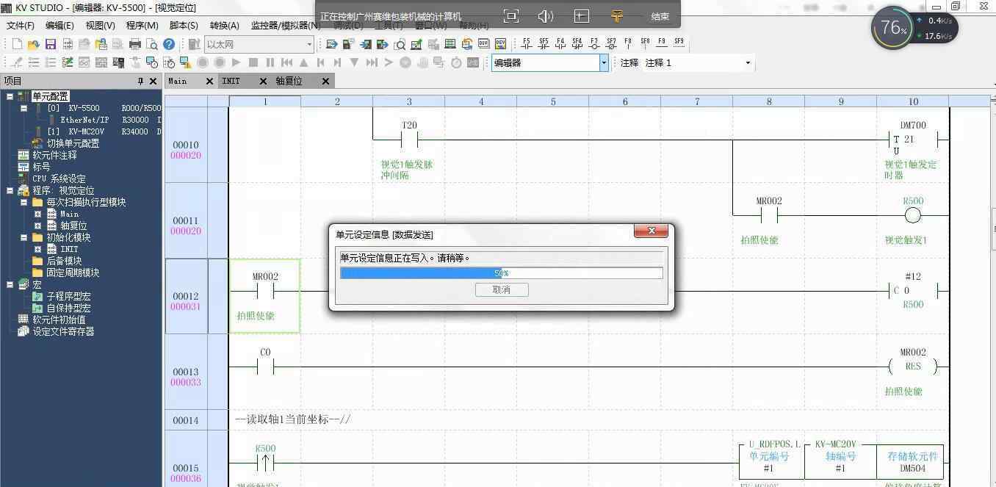The height and width of the screenshot is (487, 996).
Task: Click 结束 to end remote control
Action: pyautogui.click(x=660, y=16)
